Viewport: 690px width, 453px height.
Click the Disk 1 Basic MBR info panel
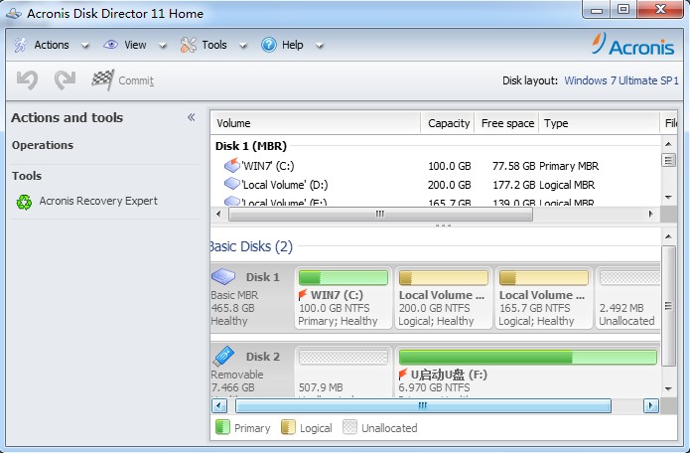pos(252,298)
